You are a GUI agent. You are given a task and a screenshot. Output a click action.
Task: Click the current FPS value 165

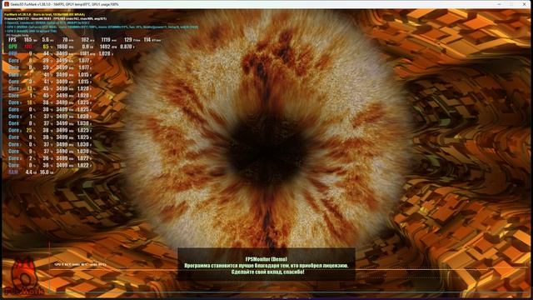click(27, 40)
